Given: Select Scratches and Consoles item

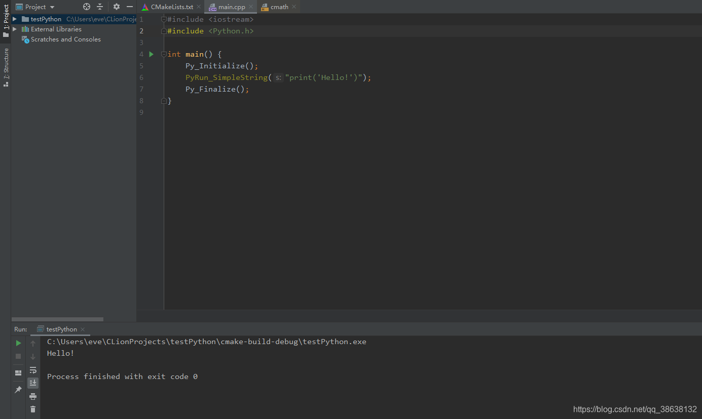Looking at the screenshot, I should [x=65, y=39].
